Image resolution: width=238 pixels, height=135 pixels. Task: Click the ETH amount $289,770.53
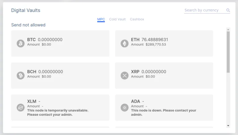(x=156, y=44)
